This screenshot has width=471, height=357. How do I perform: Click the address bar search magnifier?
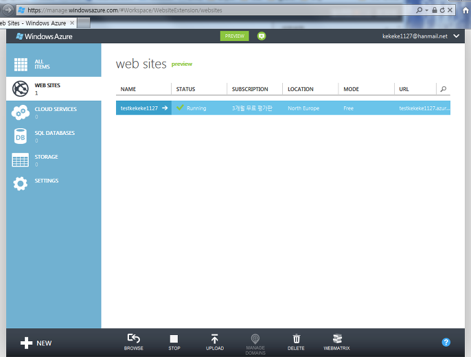click(419, 10)
